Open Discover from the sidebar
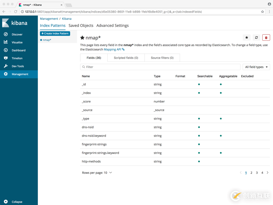 [17, 34]
